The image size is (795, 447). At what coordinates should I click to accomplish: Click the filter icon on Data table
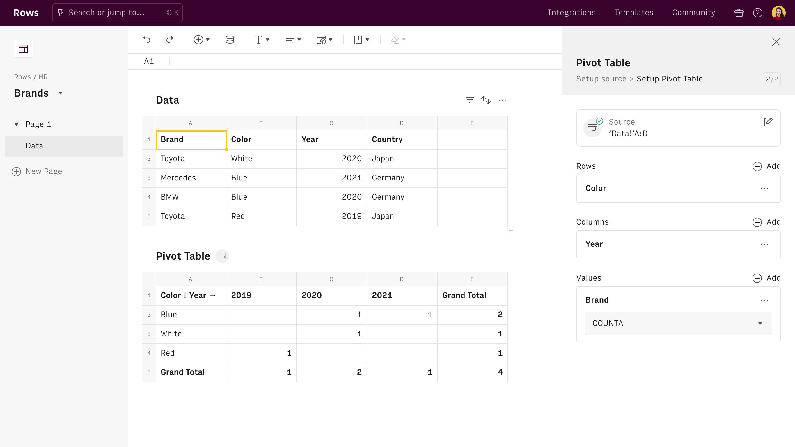(x=469, y=100)
